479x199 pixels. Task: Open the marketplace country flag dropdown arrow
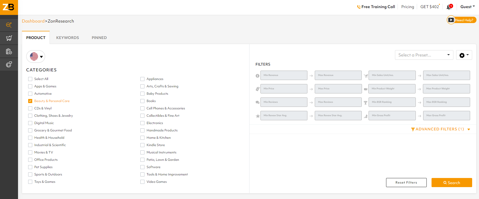(41, 57)
